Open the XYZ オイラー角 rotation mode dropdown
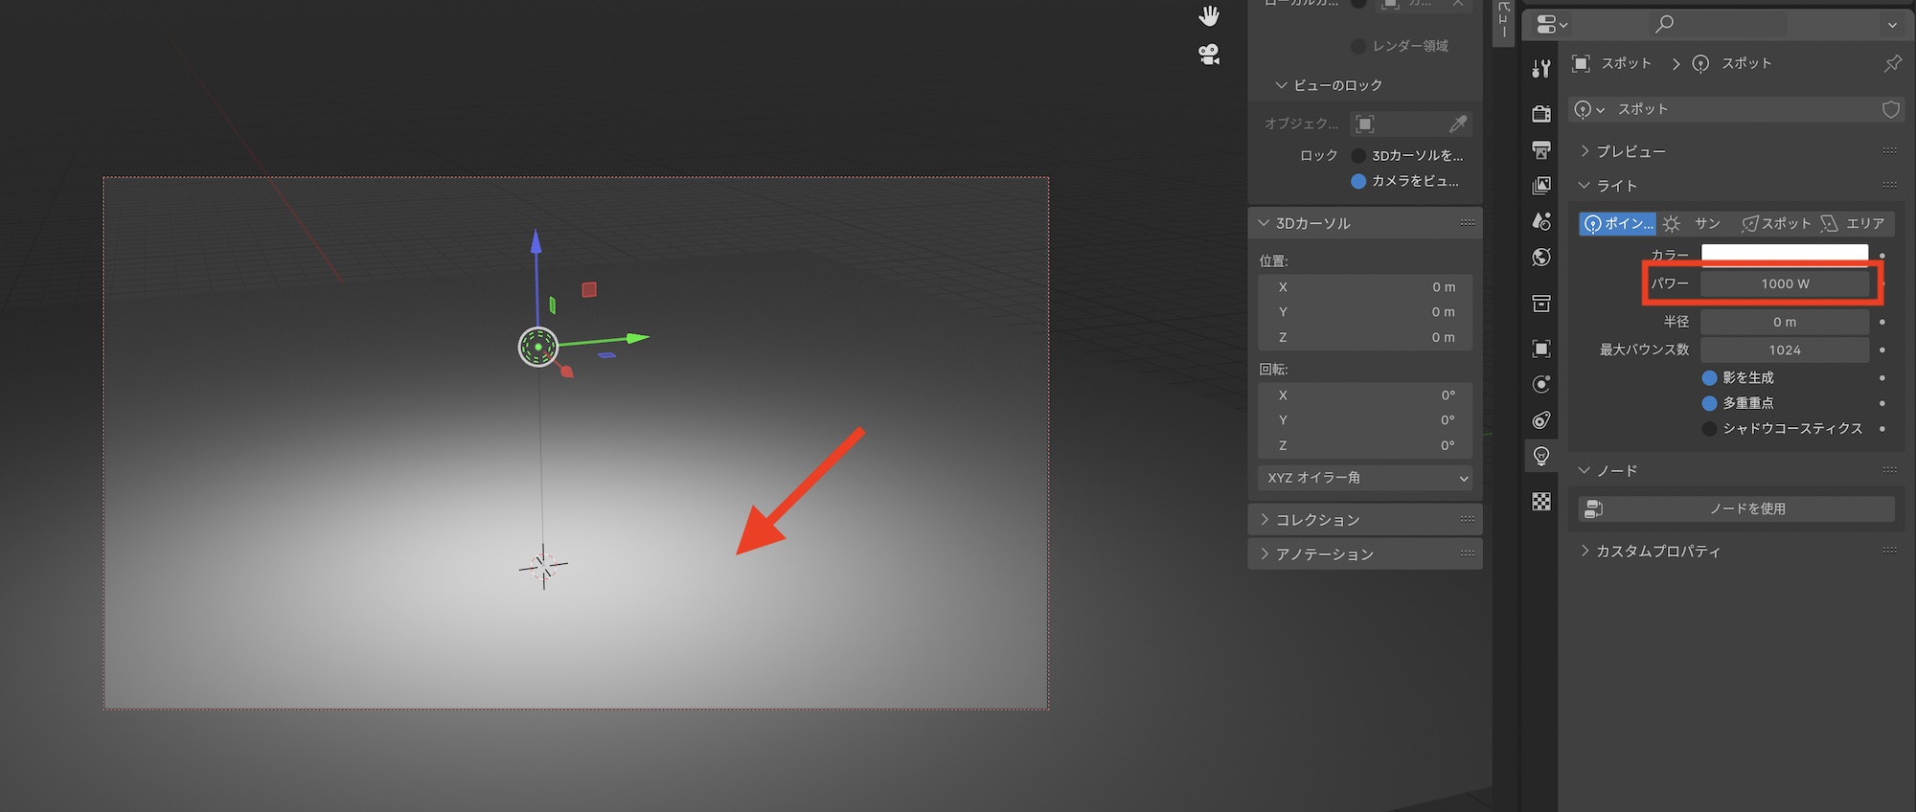1916x812 pixels. pos(1364,477)
